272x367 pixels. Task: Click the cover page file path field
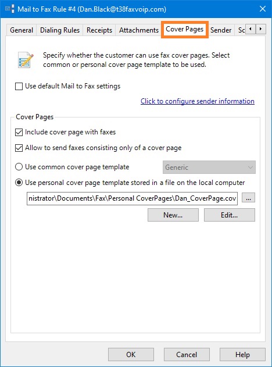click(132, 198)
